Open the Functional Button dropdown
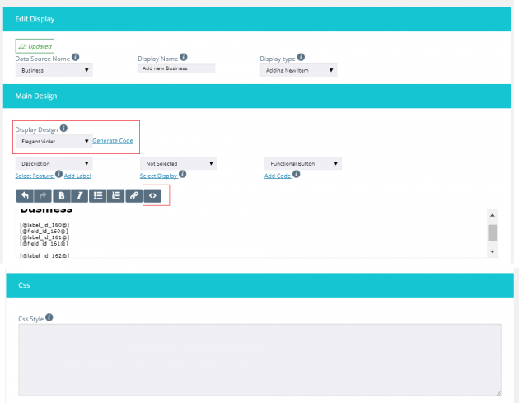This screenshot has height=403, width=519. click(303, 163)
